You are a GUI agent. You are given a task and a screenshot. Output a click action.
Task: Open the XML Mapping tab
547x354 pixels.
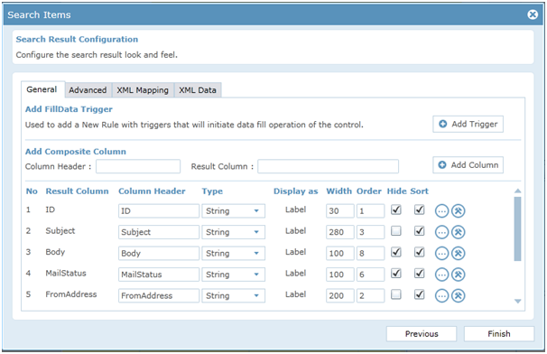pyautogui.click(x=143, y=90)
